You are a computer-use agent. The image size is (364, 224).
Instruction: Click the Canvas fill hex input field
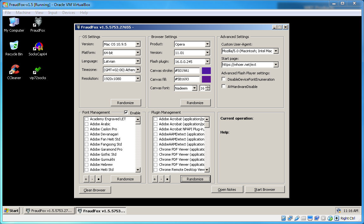pos(187,79)
